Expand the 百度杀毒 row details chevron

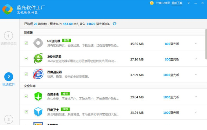pos(196,97)
